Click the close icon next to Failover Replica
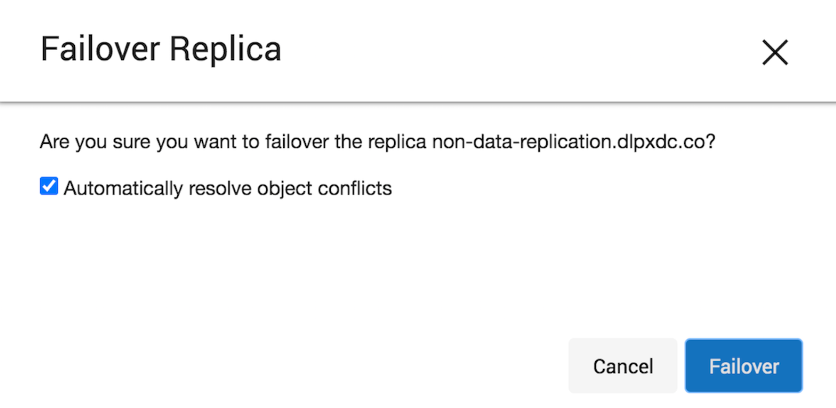The image size is (836, 408). tap(775, 53)
